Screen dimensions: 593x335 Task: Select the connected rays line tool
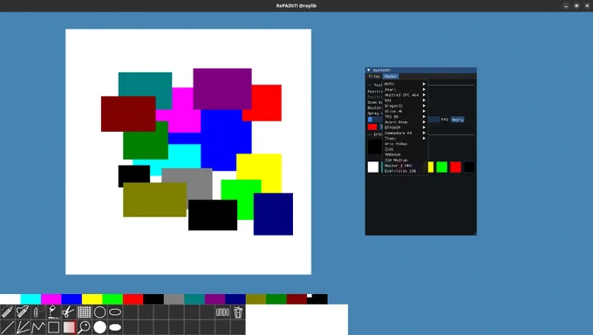point(23,327)
